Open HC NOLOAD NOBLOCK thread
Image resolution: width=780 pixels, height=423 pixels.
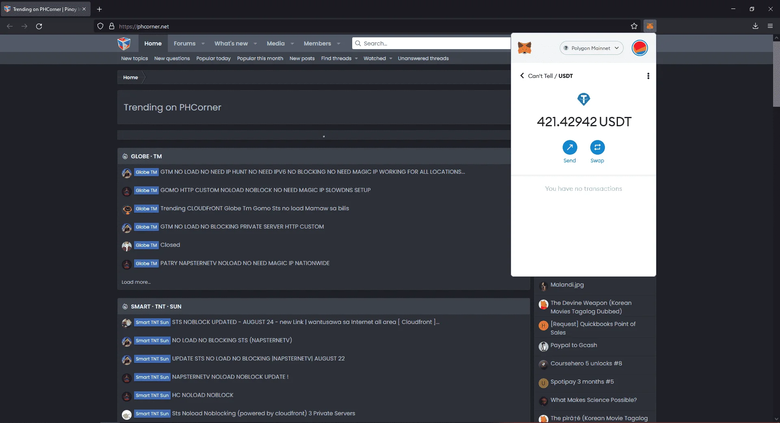point(203,395)
